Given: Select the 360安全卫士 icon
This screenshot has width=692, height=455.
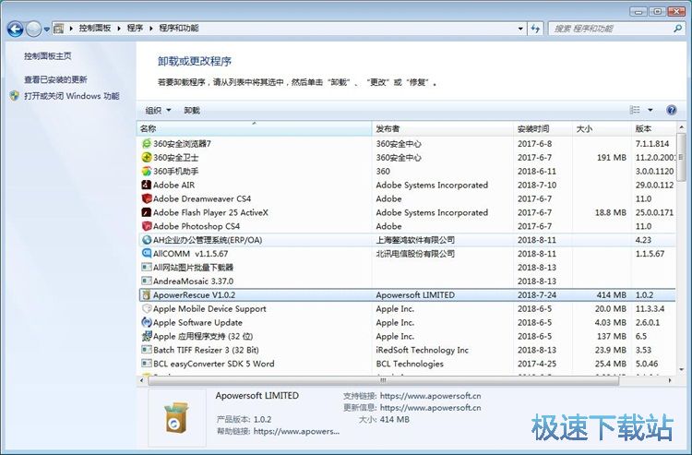Looking at the screenshot, I should click(x=147, y=157).
